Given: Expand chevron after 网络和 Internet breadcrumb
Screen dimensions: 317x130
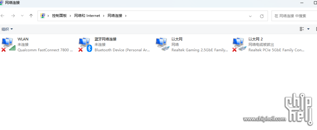Looking at the screenshot, I should [x=104, y=16].
